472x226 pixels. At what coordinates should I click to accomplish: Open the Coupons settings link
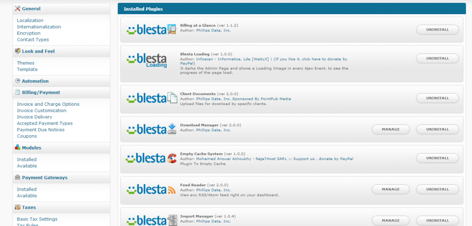[27, 136]
